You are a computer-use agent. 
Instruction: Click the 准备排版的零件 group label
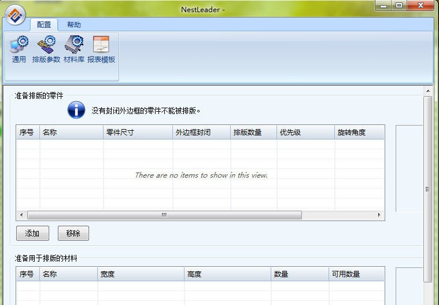tap(39, 96)
